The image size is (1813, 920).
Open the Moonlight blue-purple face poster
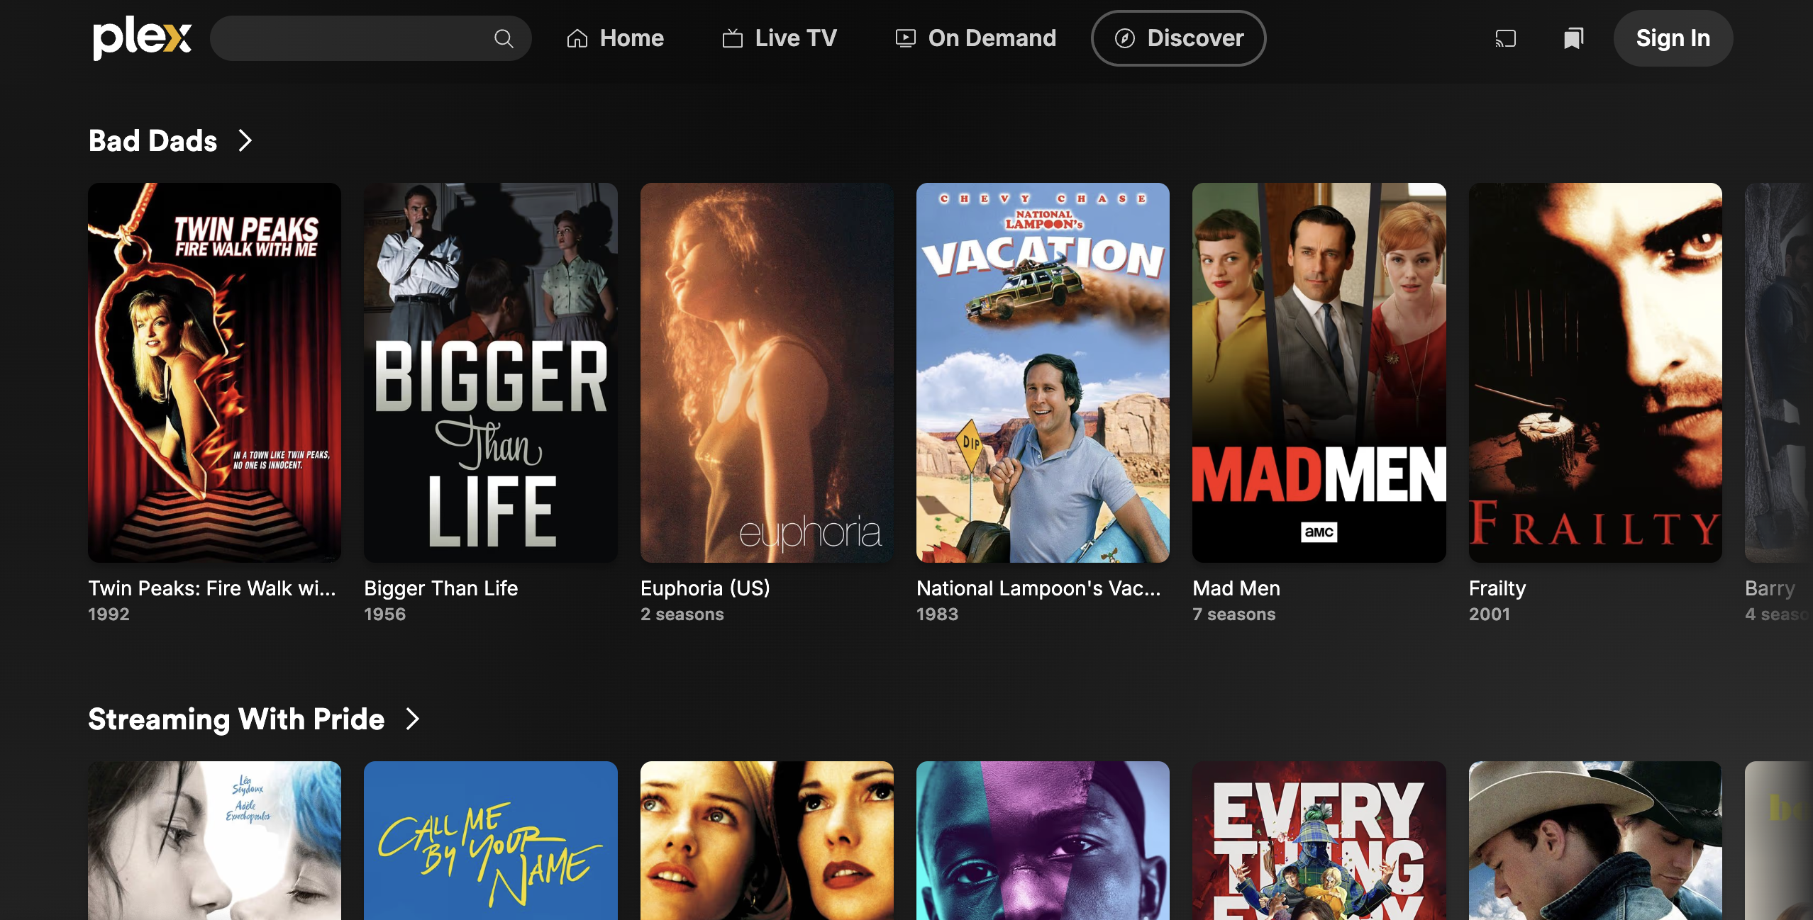1043,841
